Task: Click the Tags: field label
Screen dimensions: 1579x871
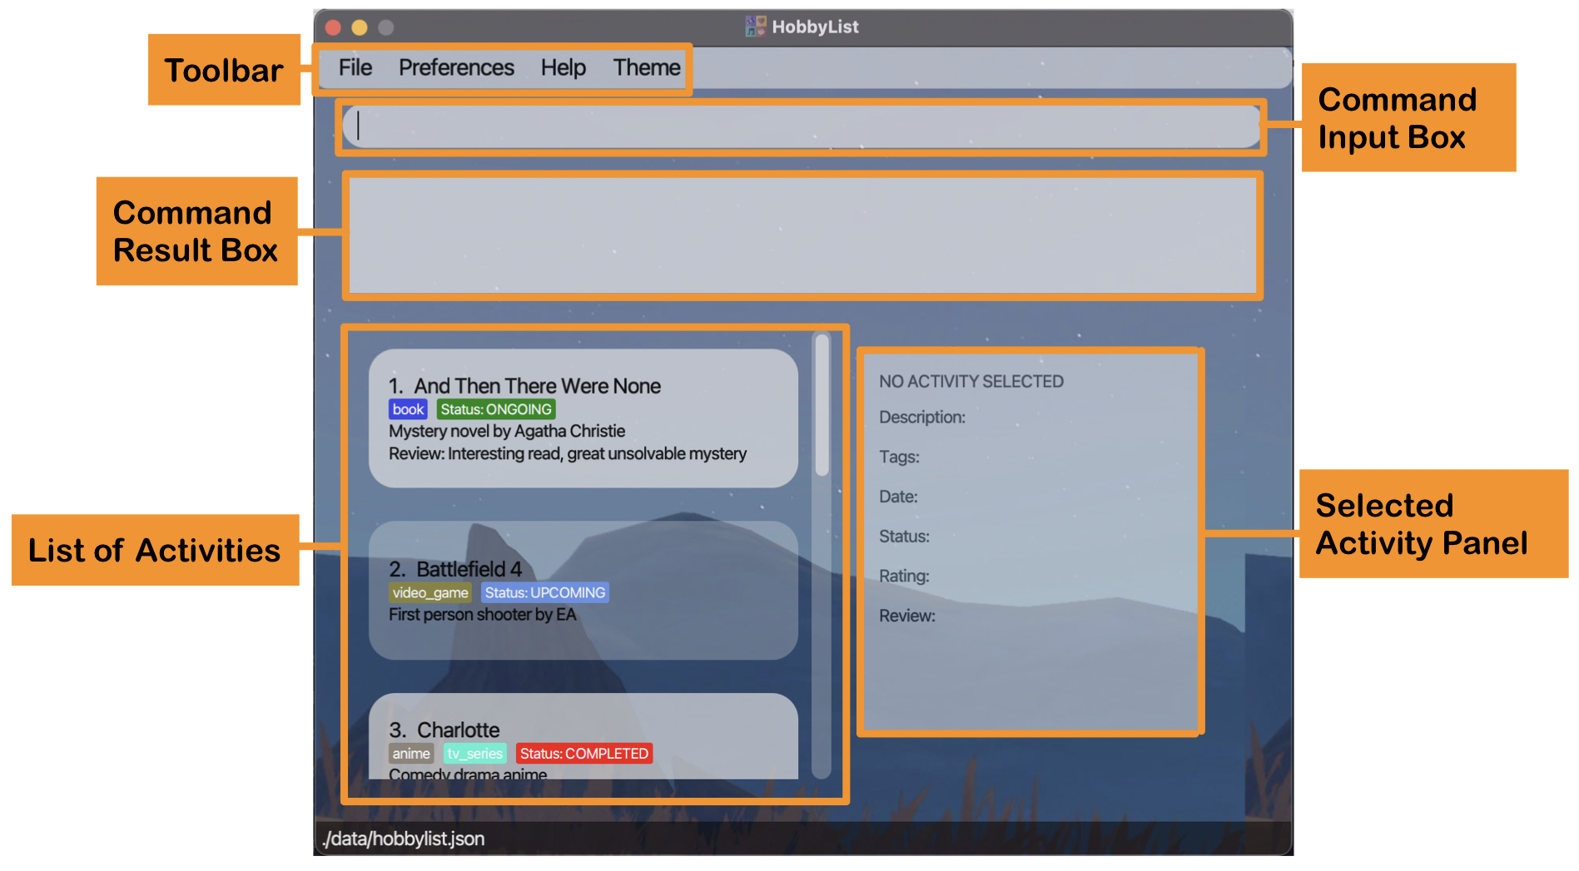Action: (x=899, y=458)
